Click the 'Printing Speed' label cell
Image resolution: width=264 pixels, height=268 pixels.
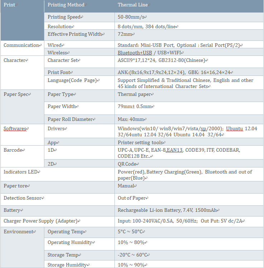point(79,17)
